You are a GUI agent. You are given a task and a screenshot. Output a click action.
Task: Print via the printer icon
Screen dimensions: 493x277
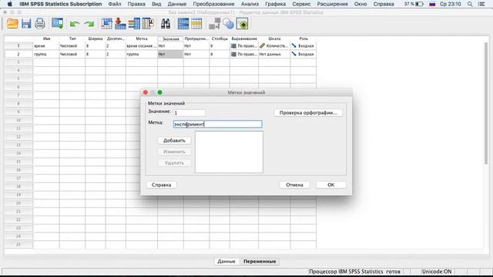(39, 24)
